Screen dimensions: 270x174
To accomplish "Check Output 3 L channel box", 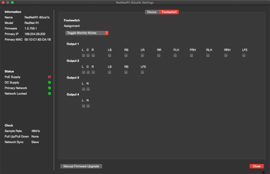I will pyautogui.click(x=84, y=89).
